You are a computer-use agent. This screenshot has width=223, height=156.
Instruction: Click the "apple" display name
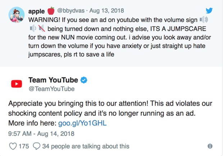coord(37,11)
